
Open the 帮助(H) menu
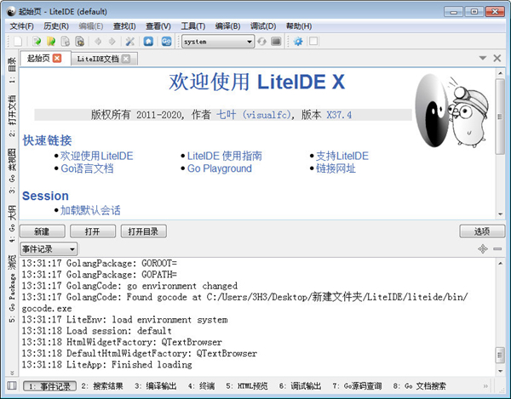click(x=299, y=26)
